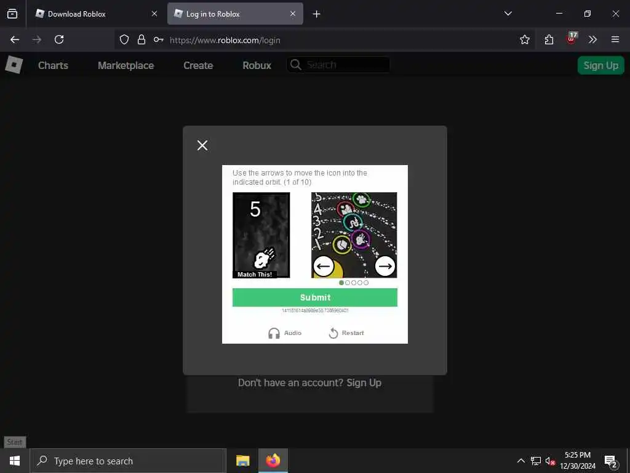Select the Log in to Roblox tab
This screenshot has width=630, height=473.
point(235,14)
